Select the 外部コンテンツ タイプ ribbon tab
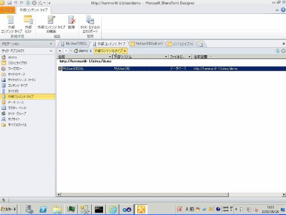The width and height of the screenshot is (286, 215). coord(33,10)
